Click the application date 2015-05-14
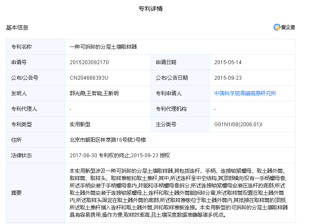Screen dimensions: 311x224 pyautogui.click(x=228, y=62)
